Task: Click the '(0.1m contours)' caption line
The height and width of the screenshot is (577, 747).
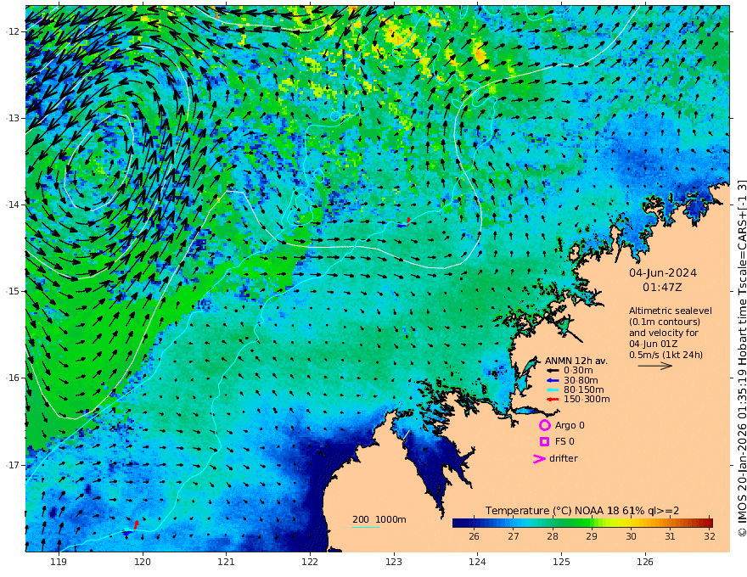Action: pos(665,322)
